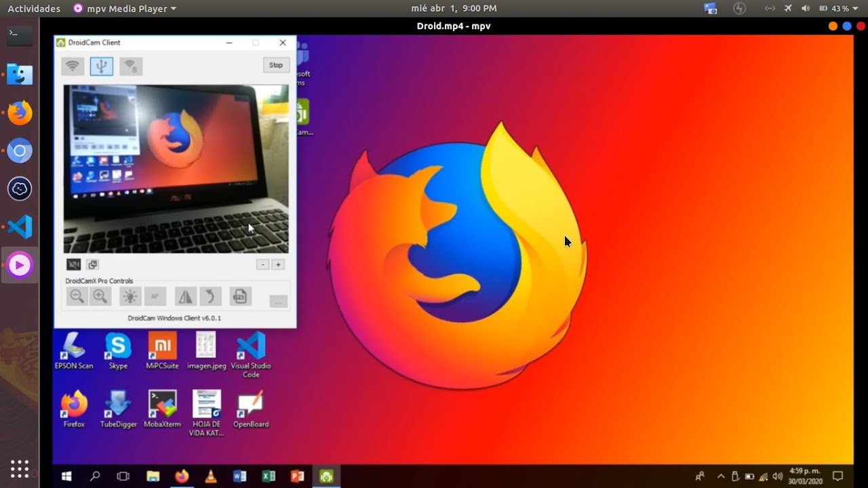Open the Finder-style file manager in dock
Screen dimensions: 868x488
coord(20,75)
